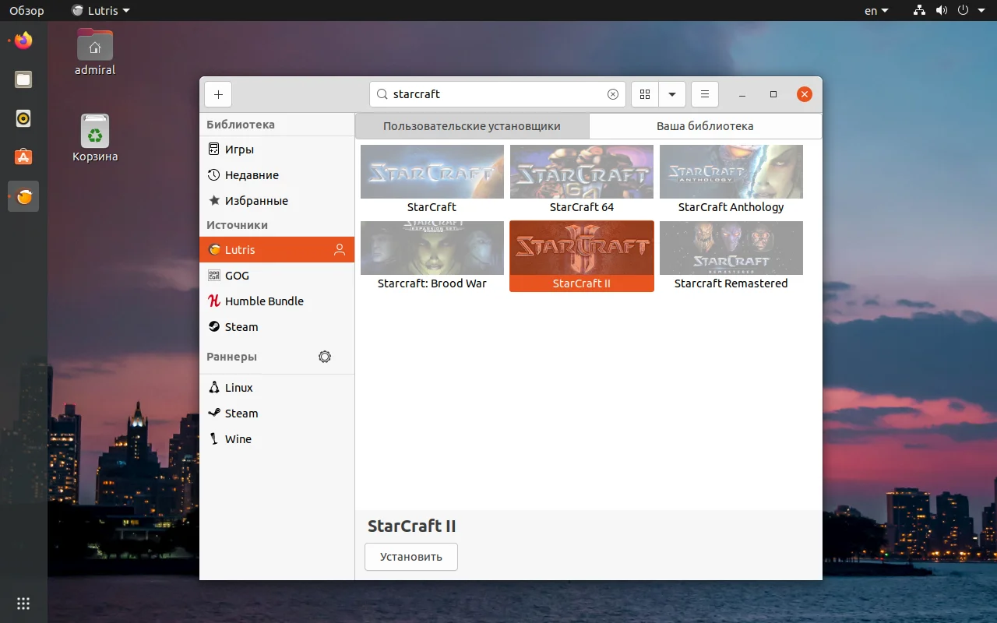Close the Lutris window
The width and height of the screenshot is (997, 623).
pyautogui.click(x=805, y=94)
